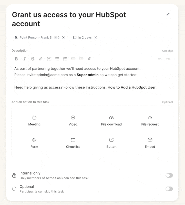Collapse the task panel with minimize arrows
The image size is (185, 205).
168,14
